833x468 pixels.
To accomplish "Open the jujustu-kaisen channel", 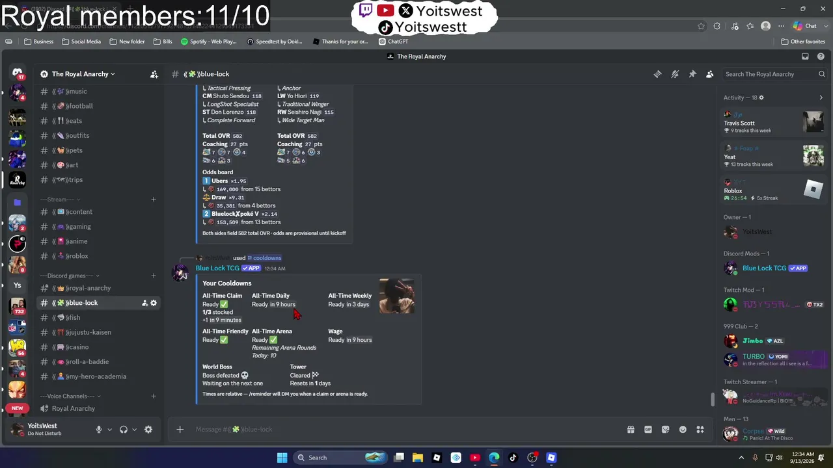I will (x=98, y=332).
